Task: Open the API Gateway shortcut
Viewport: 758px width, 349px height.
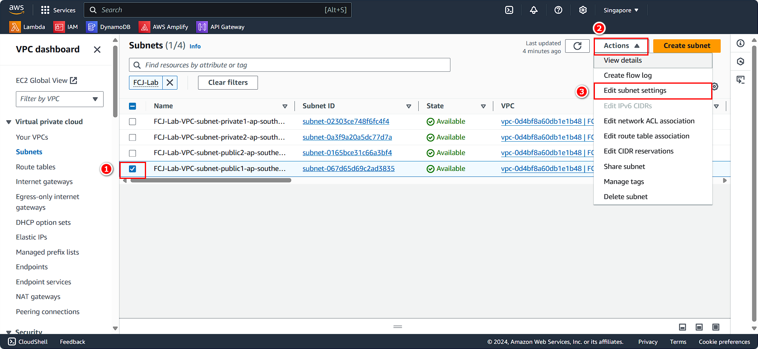Action: [221, 27]
